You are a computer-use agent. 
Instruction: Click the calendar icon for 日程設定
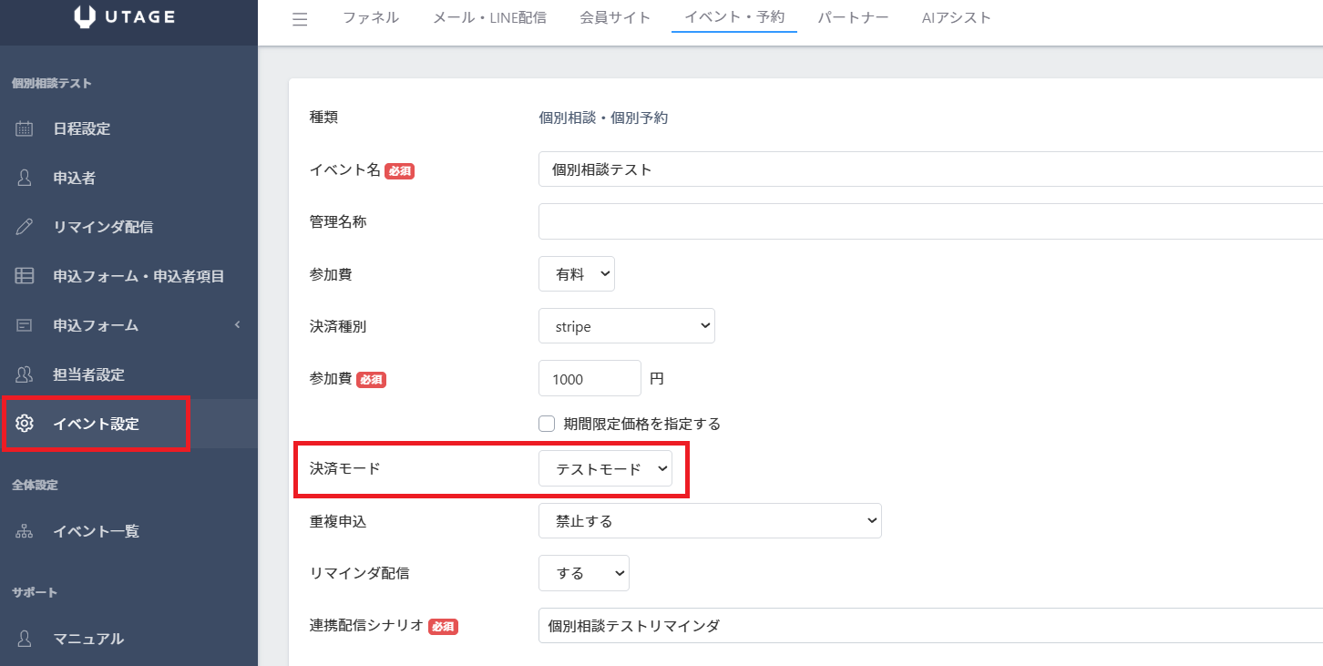click(25, 128)
